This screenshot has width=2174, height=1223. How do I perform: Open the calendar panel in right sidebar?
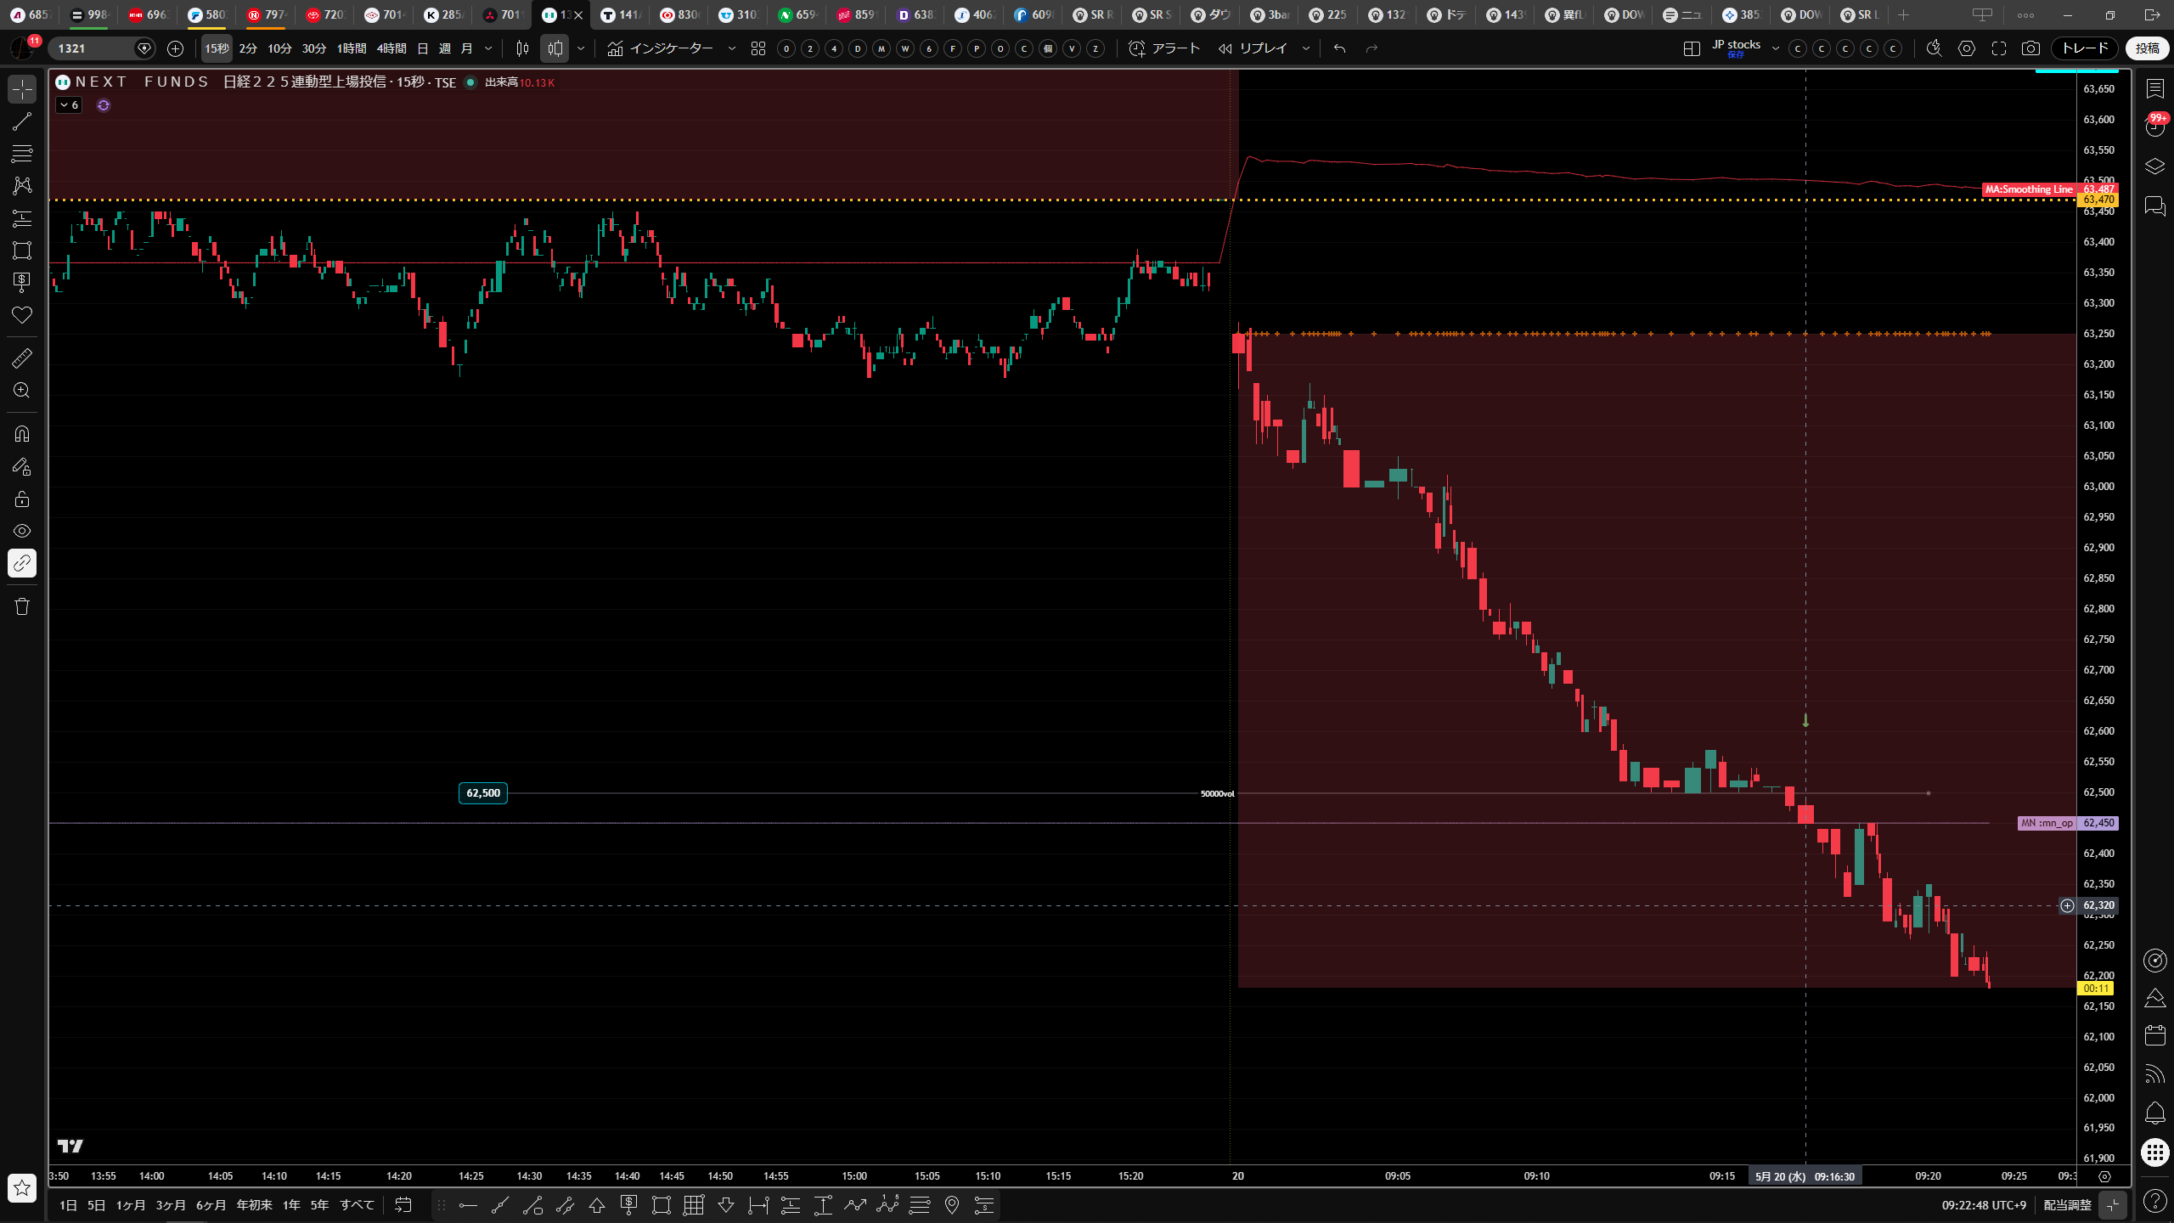tap(2154, 1035)
